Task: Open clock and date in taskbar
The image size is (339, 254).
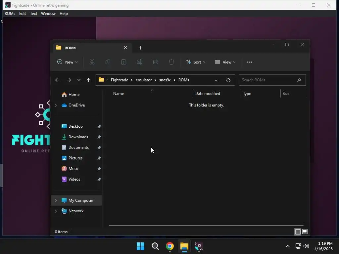Action: pos(323,246)
